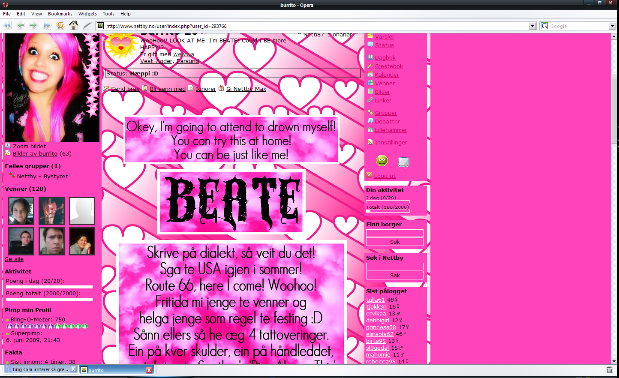Go back using the Back arrow
Viewport: 619px width, 378px height.
coord(20,26)
